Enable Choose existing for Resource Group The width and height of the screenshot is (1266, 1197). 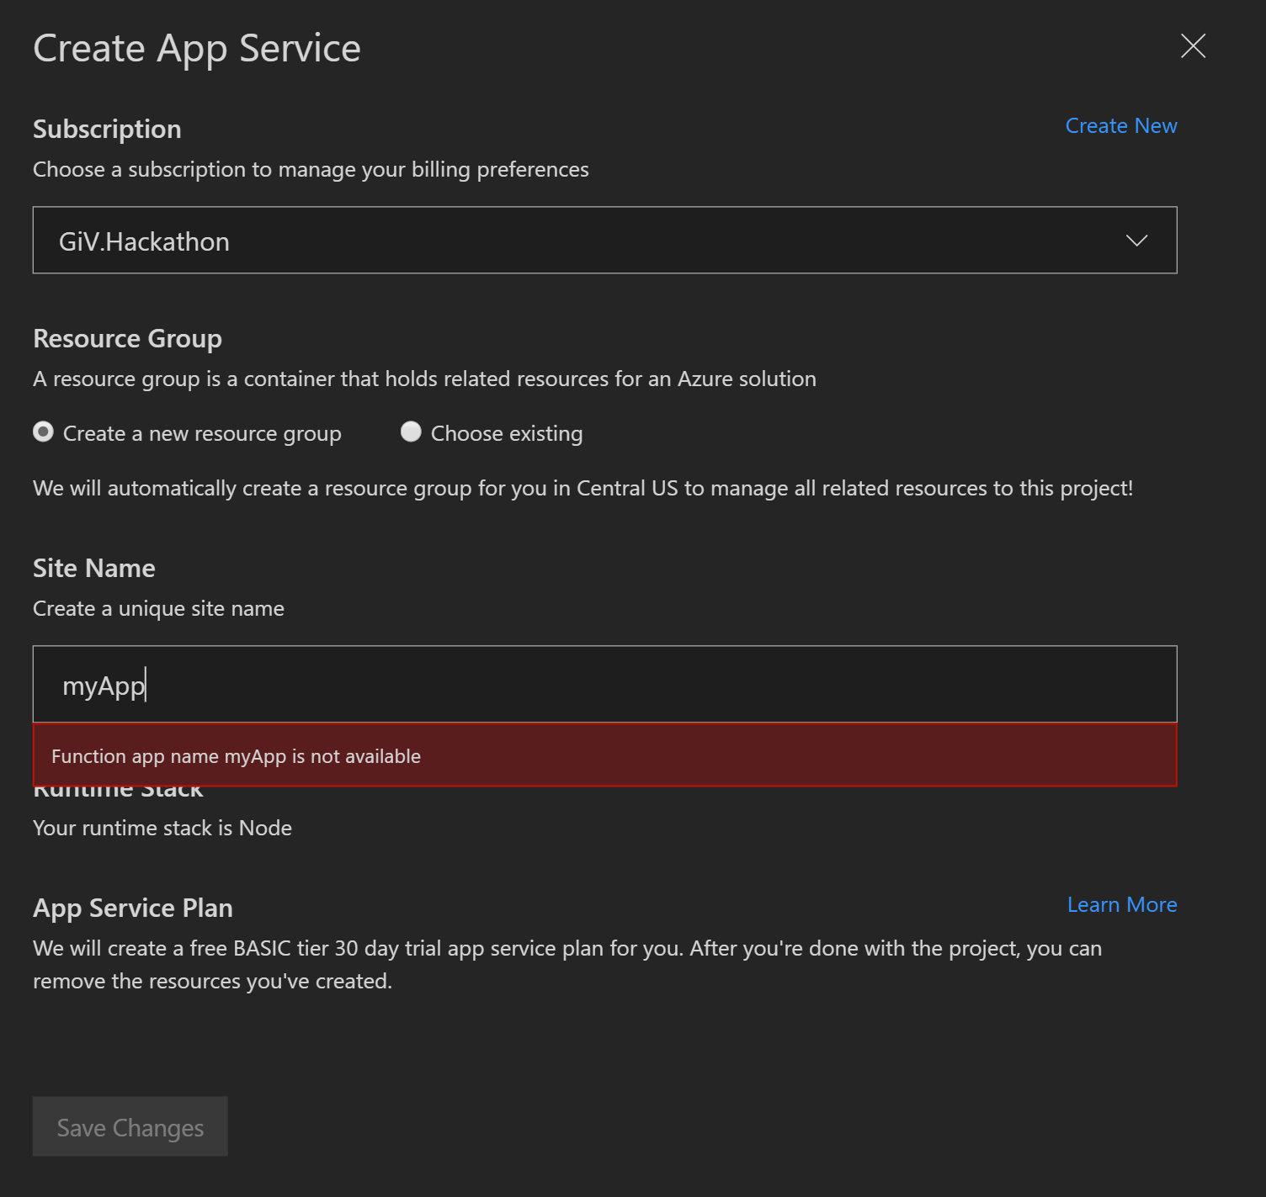(411, 432)
